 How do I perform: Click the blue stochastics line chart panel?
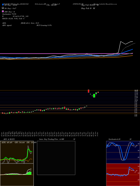pos(123,152)
